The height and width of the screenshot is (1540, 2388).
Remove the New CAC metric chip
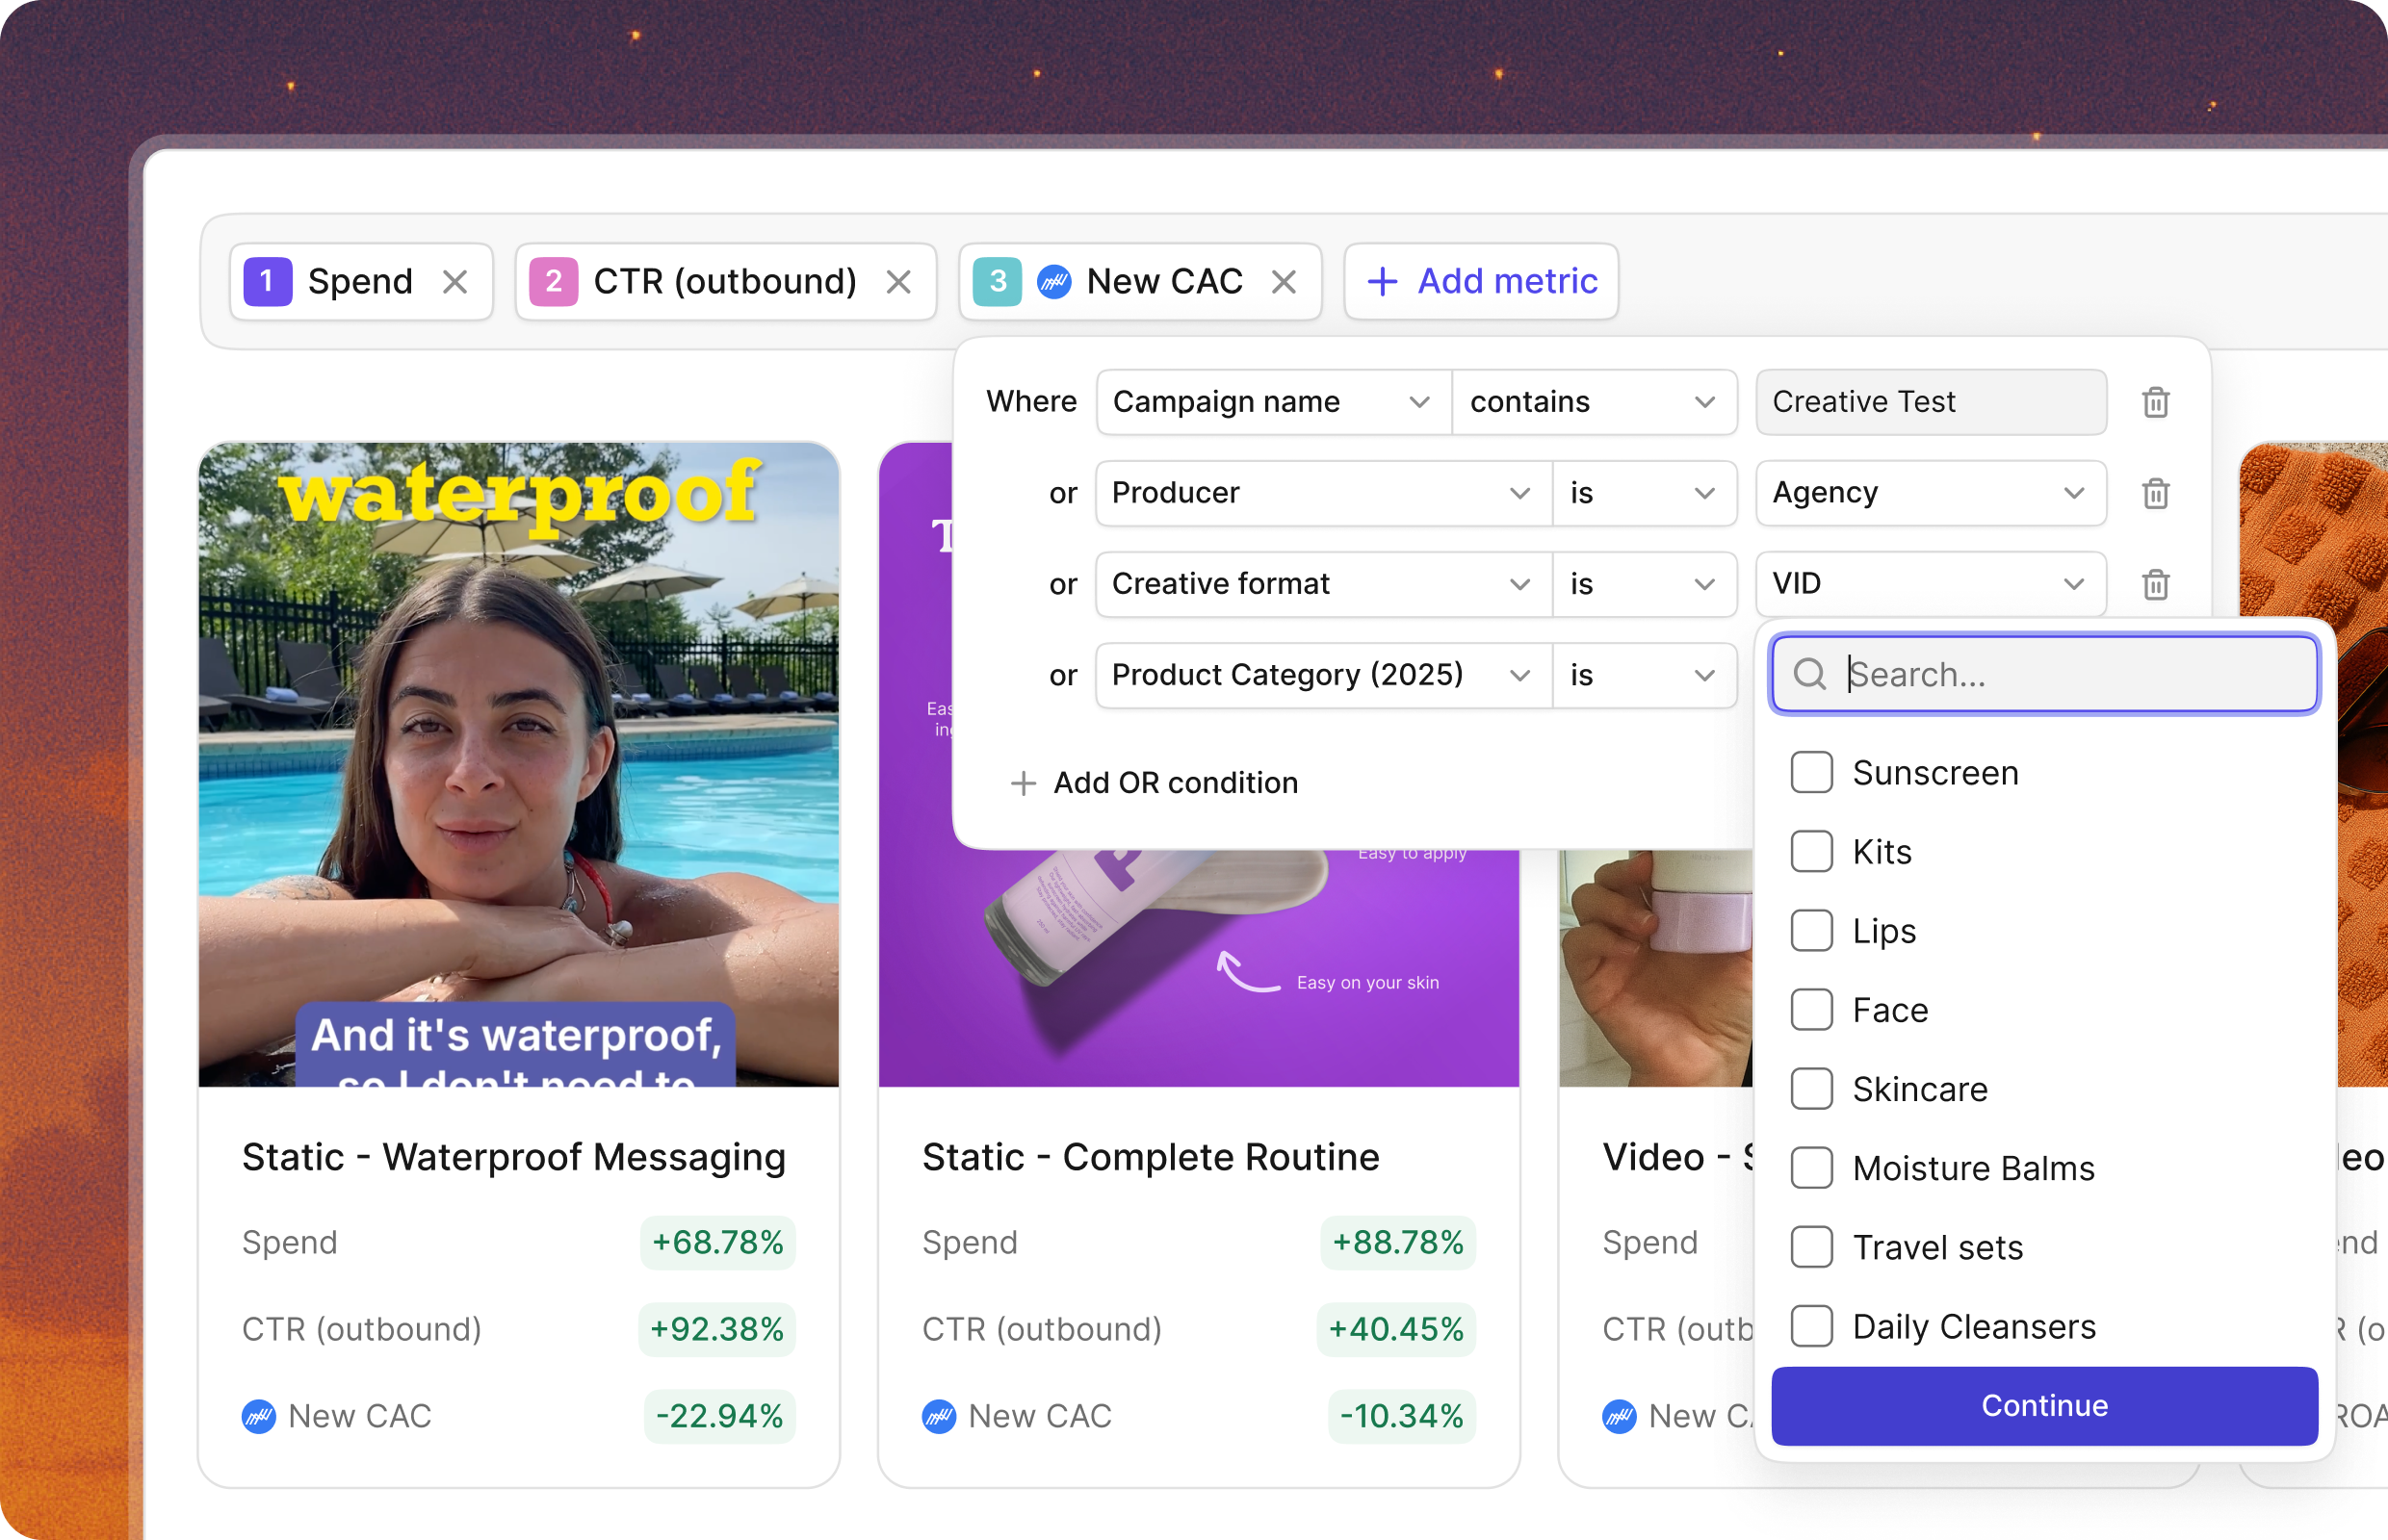(1284, 282)
